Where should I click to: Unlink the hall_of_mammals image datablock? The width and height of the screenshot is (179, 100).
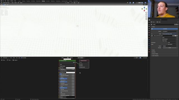[177, 36]
